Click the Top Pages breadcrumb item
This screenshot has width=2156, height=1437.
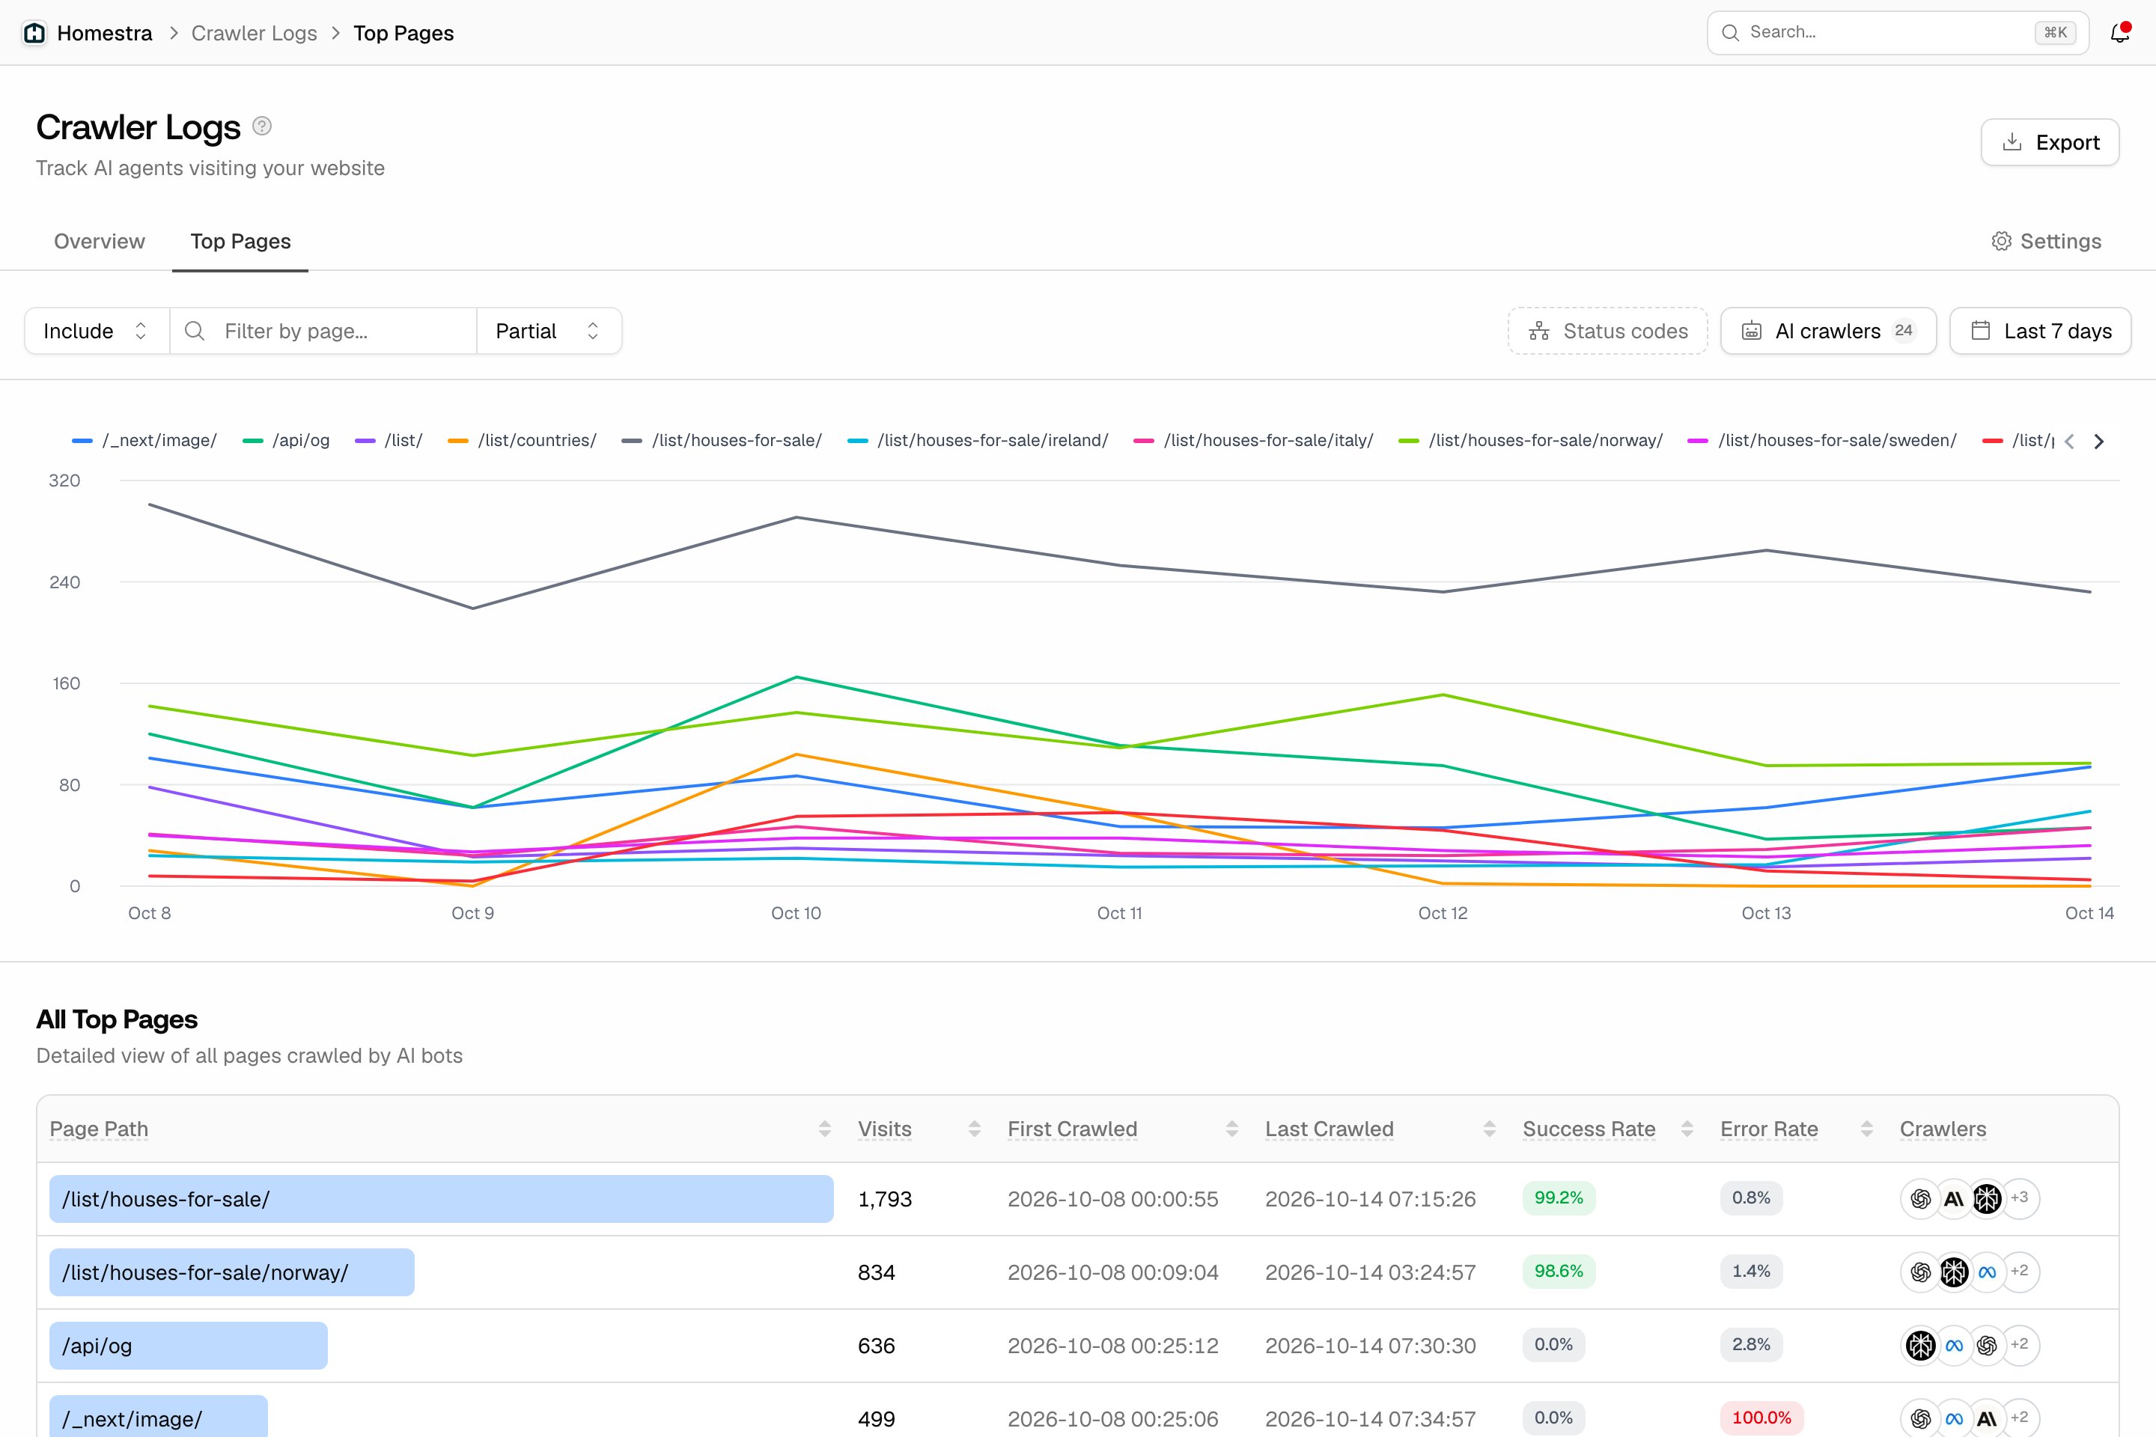[x=404, y=33]
